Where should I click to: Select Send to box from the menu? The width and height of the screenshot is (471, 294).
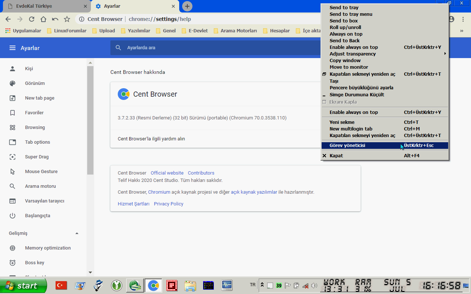(x=385, y=21)
